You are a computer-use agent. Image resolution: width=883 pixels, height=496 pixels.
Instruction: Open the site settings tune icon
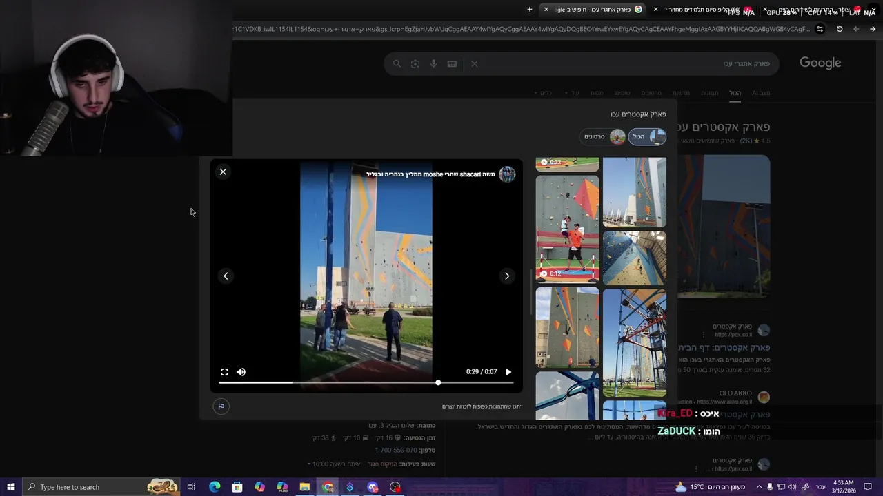point(820,29)
